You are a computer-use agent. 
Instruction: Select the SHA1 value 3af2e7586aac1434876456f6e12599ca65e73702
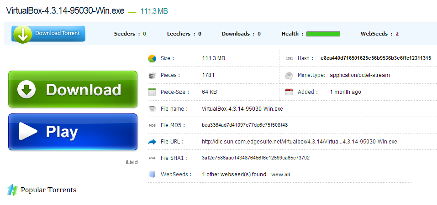pos(256,158)
